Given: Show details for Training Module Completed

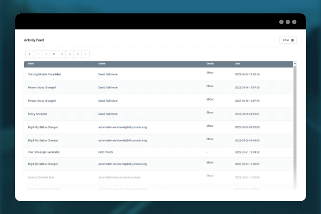Looking at the screenshot, I should point(210,72).
